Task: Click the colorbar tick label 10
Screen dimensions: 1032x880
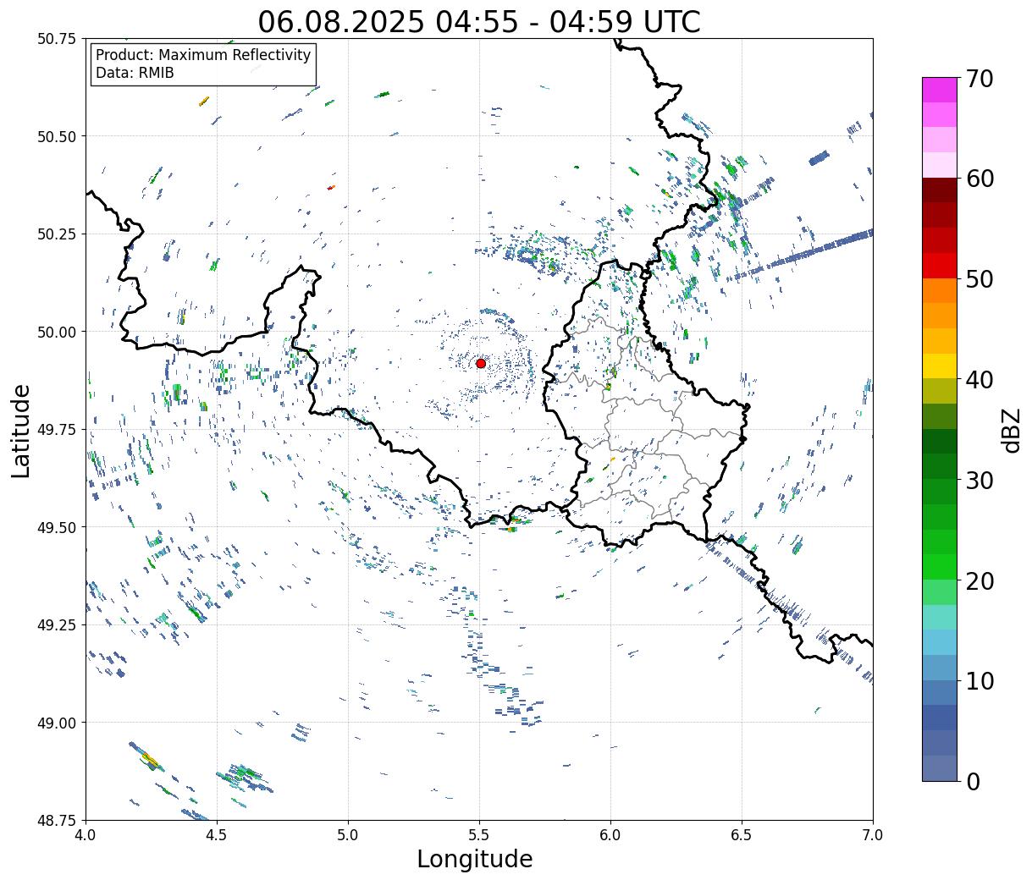Action: [x=980, y=681]
